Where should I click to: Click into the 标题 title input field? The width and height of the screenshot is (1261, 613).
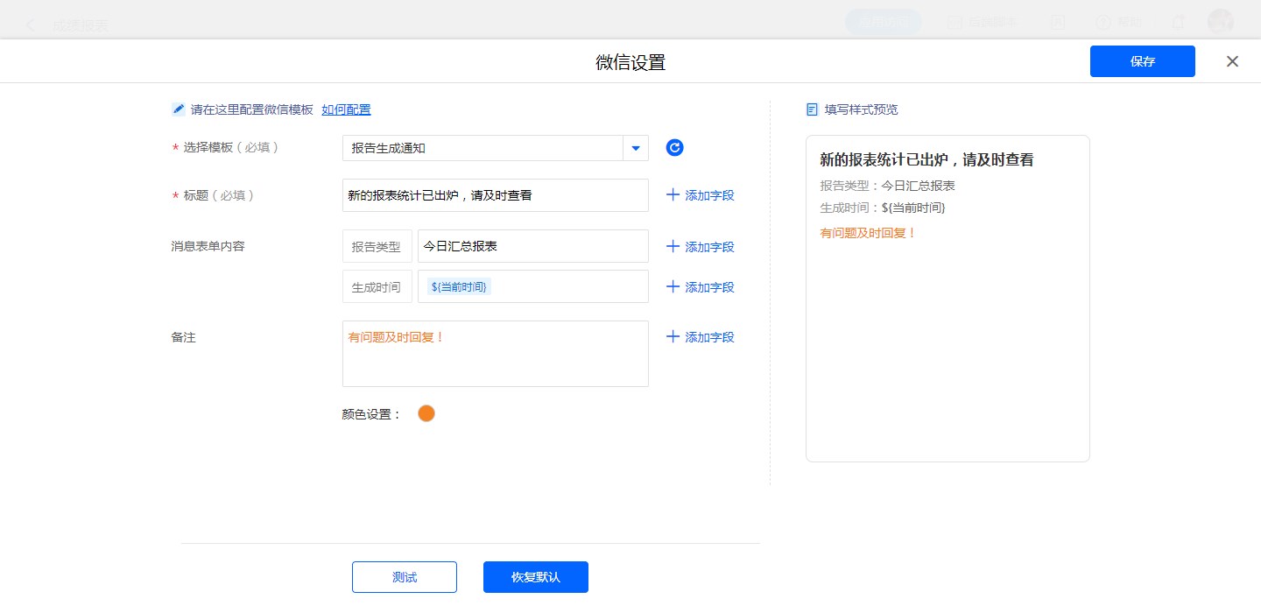click(x=495, y=195)
